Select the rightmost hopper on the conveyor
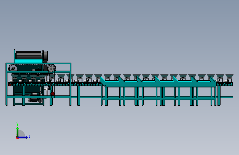 point(229,76)
